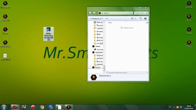
Task: Click the blank document taskbar button
Action: click(60, 107)
